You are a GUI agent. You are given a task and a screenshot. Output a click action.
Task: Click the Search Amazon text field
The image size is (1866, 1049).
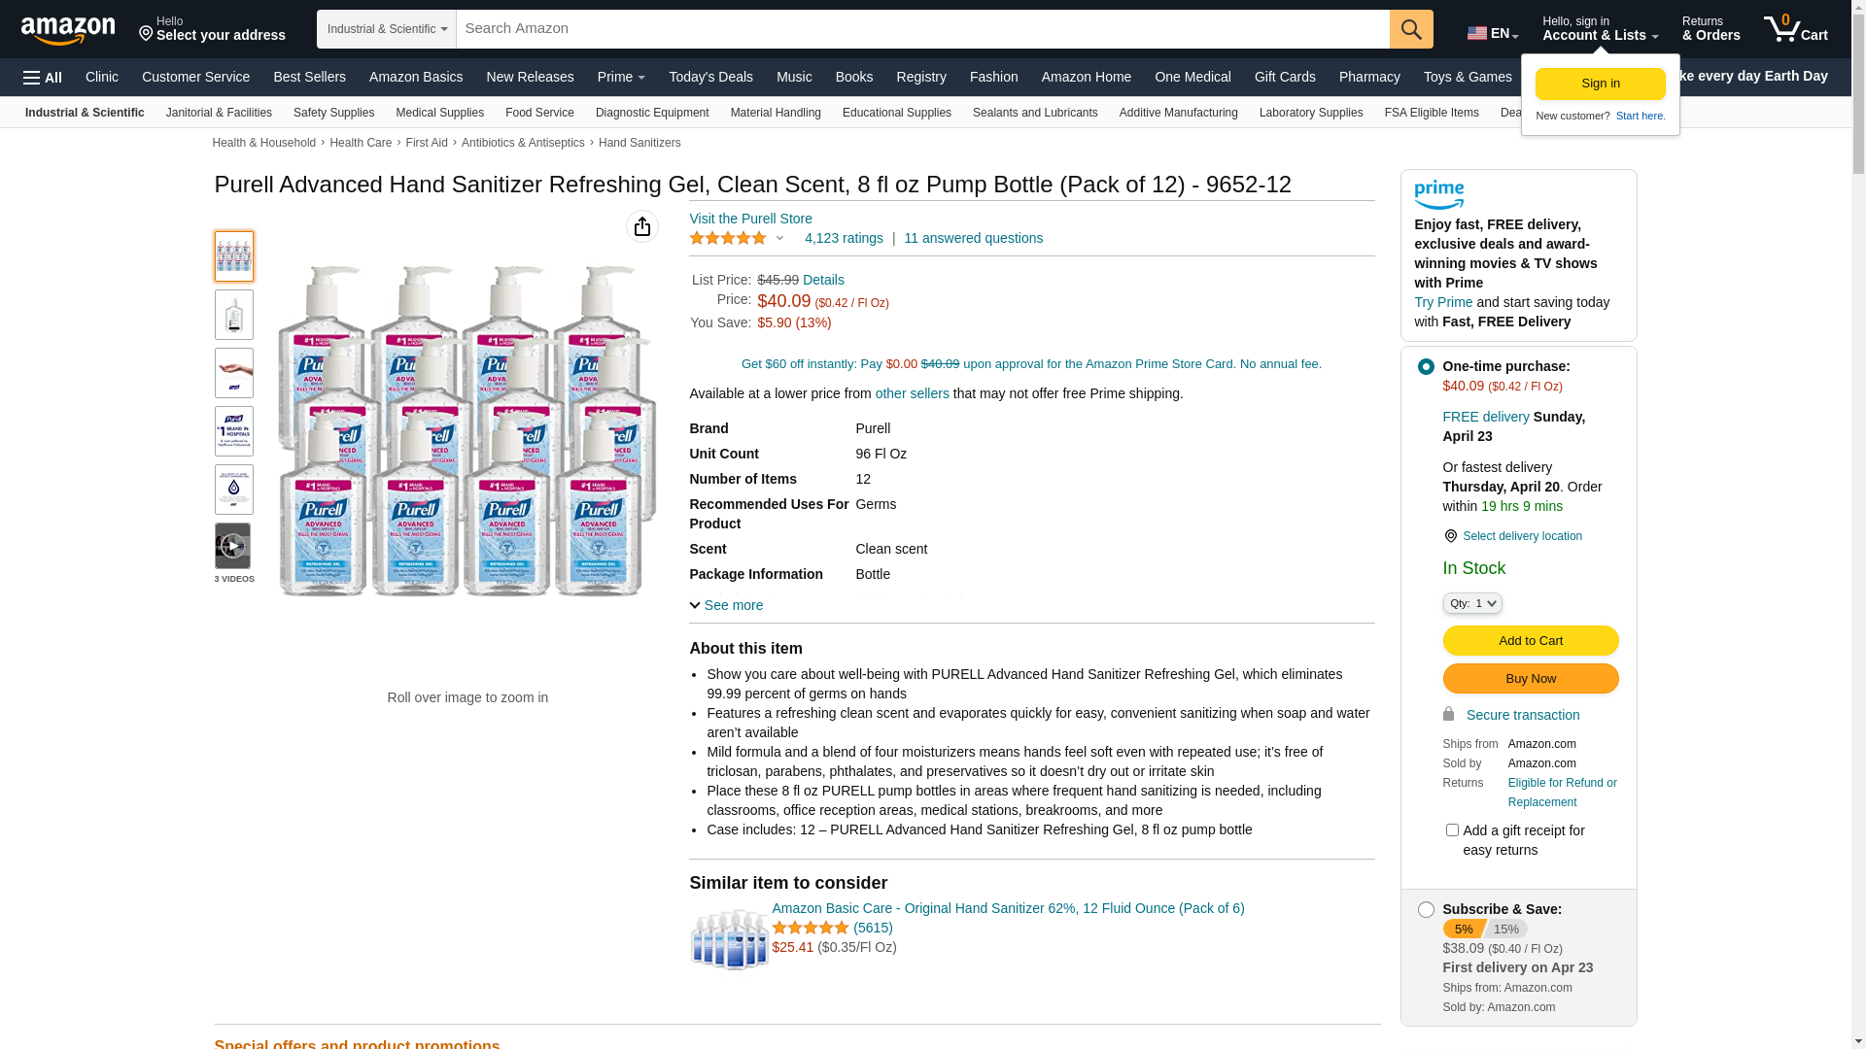pyautogui.click(x=922, y=29)
